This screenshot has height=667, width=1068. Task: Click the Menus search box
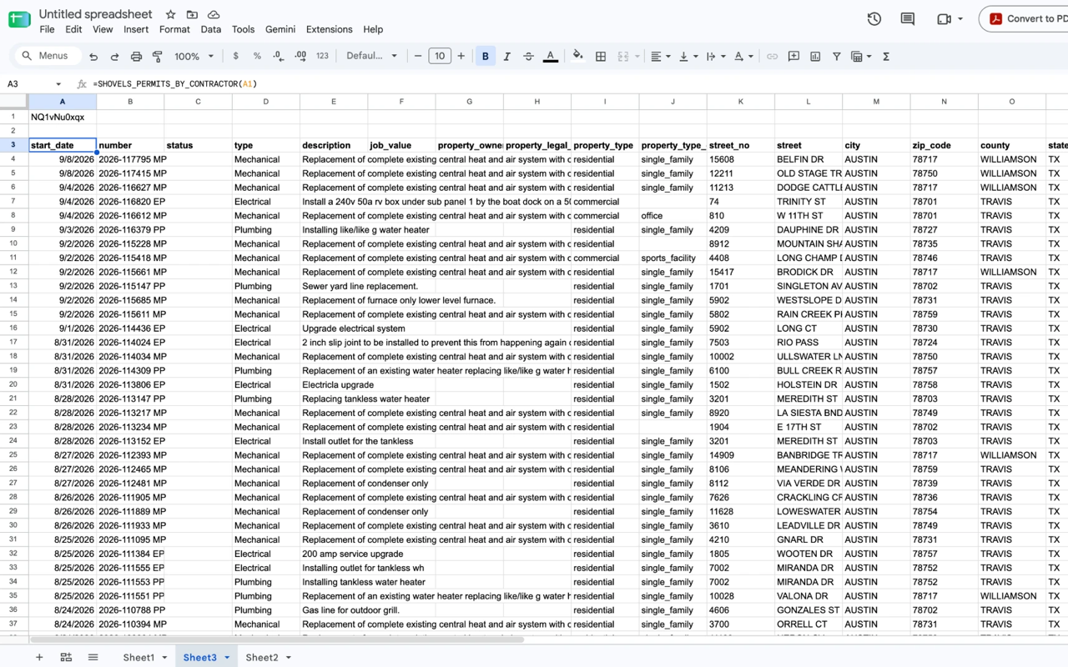(48, 57)
